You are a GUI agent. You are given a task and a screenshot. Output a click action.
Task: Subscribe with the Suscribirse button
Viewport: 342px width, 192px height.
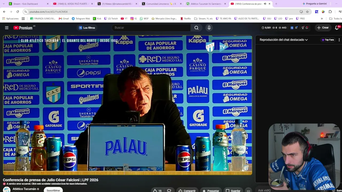[53, 190]
